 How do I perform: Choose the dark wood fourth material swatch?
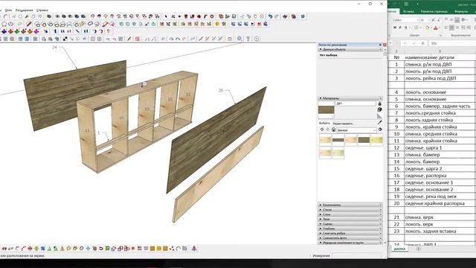(x=364, y=140)
